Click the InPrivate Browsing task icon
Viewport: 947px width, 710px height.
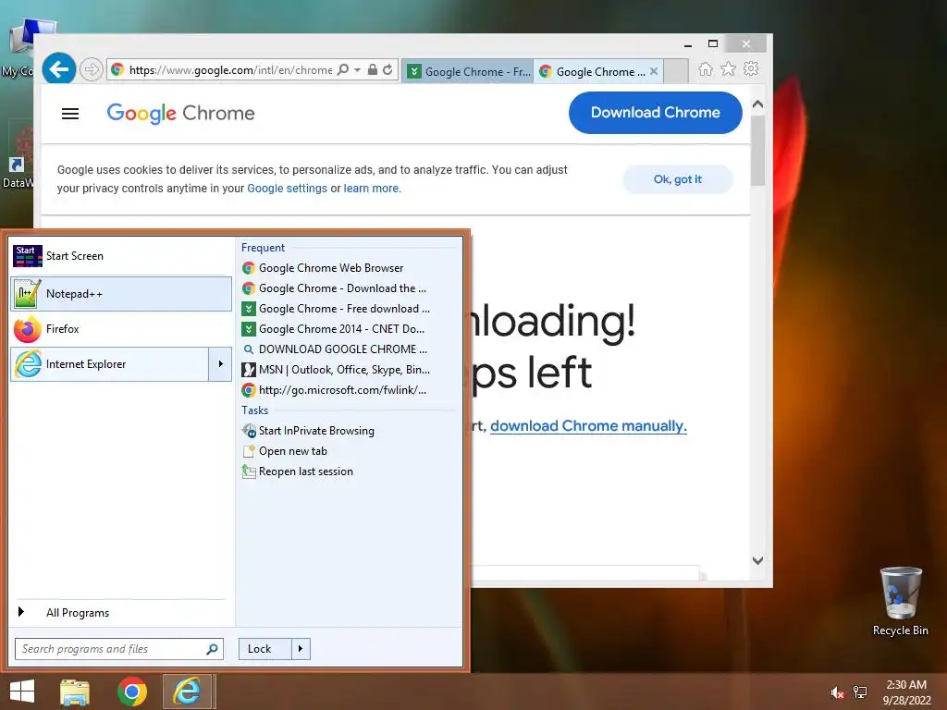(x=249, y=431)
